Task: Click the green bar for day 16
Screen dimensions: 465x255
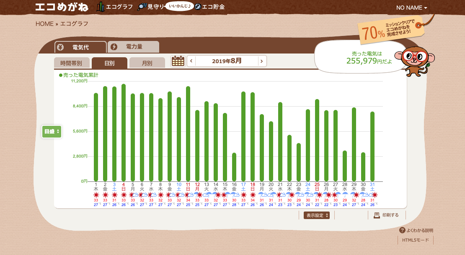Action: (234, 167)
